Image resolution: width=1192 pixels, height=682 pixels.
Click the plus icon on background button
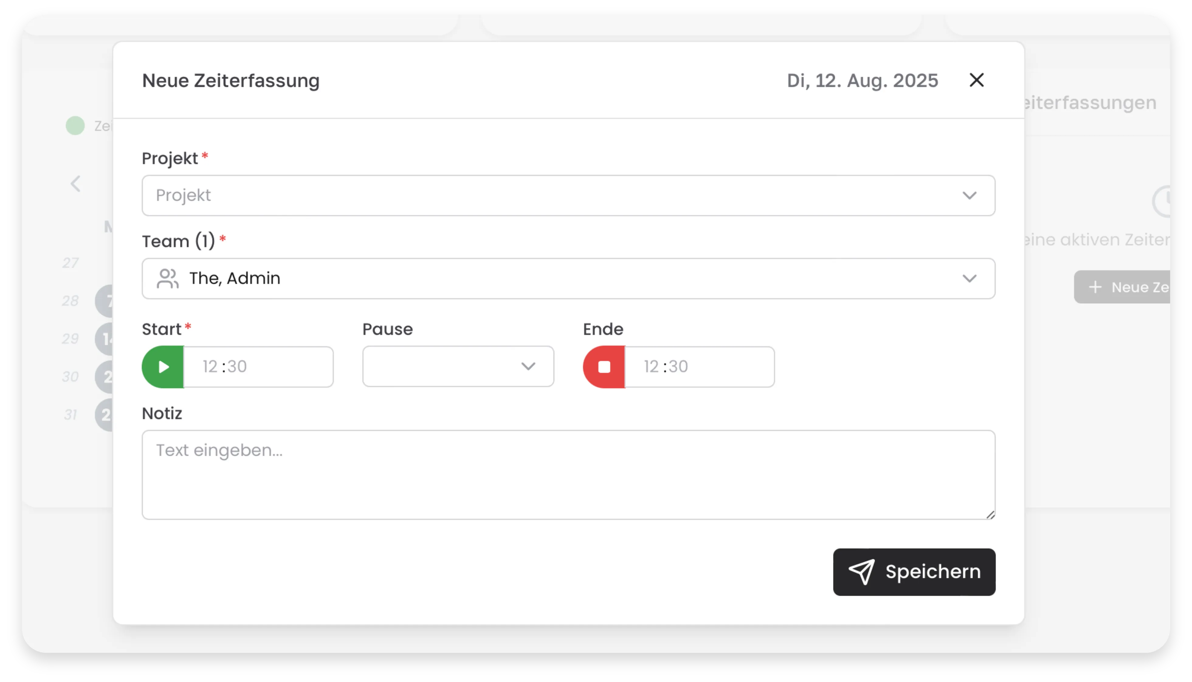click(x=1095, y=287)
